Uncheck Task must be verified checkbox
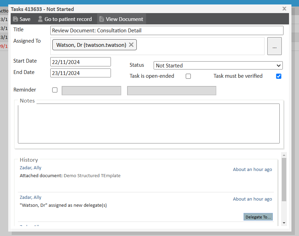The height and width of the screenshot is (236, 299). pos(279,76)
